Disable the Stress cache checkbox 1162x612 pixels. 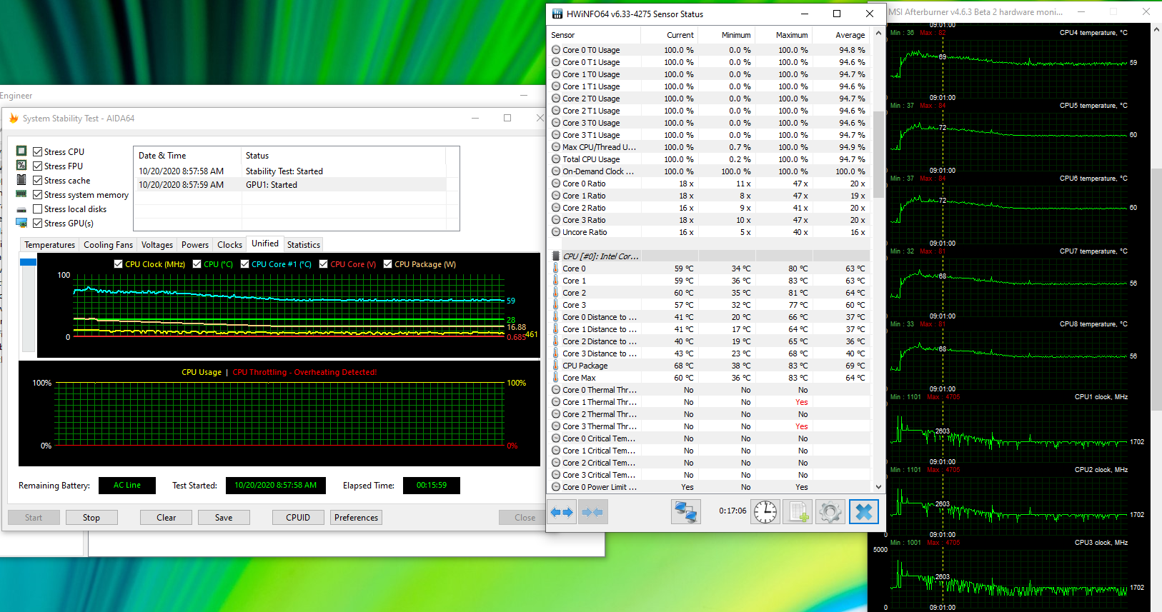(38, 180)
